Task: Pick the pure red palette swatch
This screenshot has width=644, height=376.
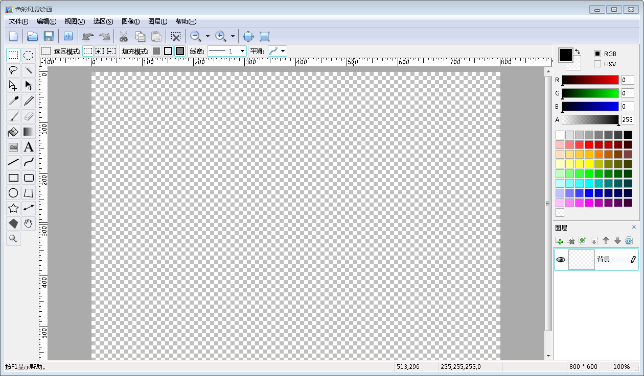Action: pos(589,144)
